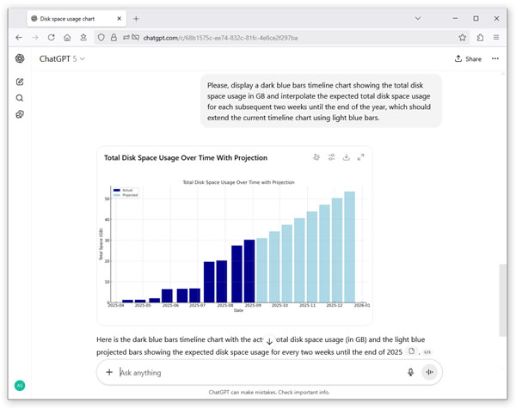This screenshot has width=516, height=409.
Task: Focus the Ask anything message field
Action: (x=260, y=373)
